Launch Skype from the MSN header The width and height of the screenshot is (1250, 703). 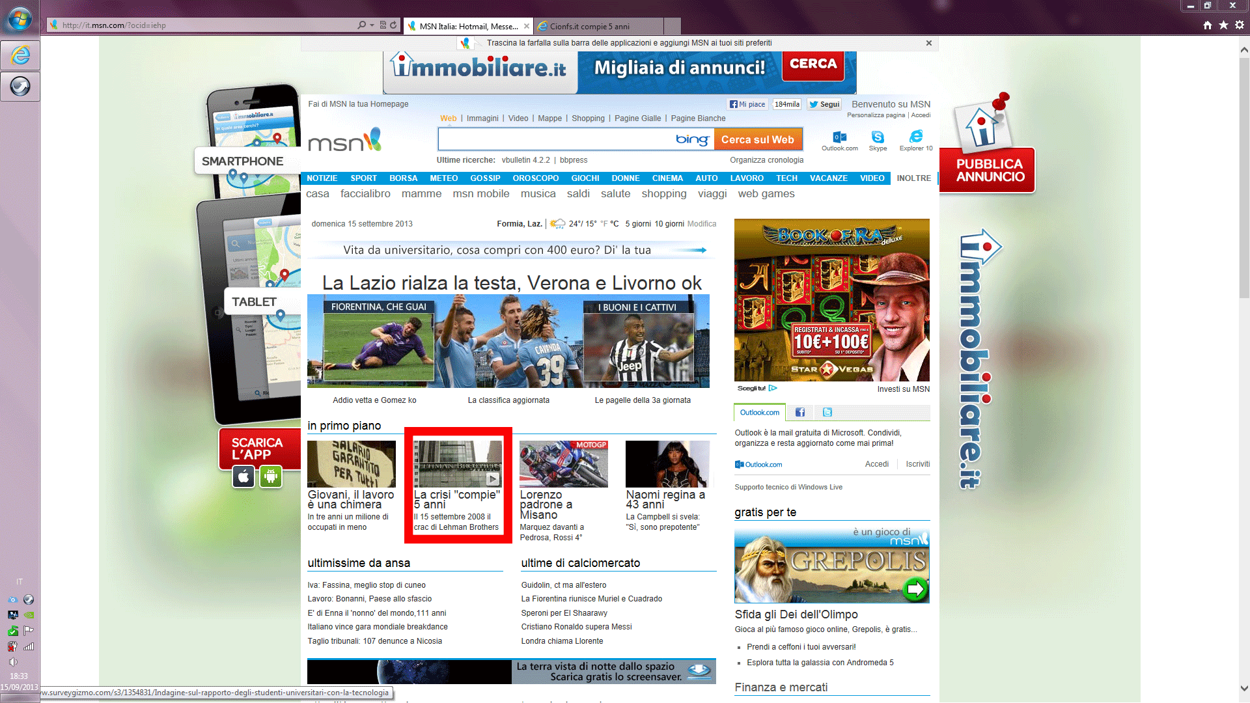click(x=878, y=137)
